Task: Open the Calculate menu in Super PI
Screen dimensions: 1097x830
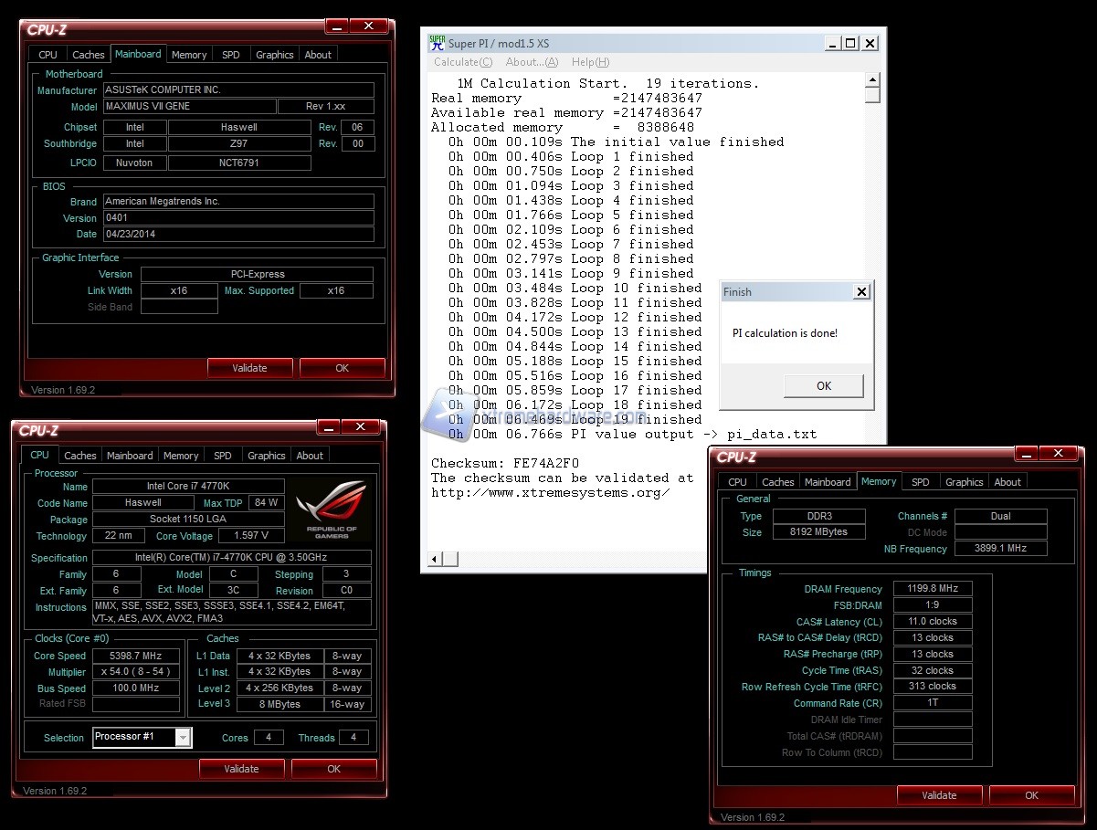Action: [462, 62]
